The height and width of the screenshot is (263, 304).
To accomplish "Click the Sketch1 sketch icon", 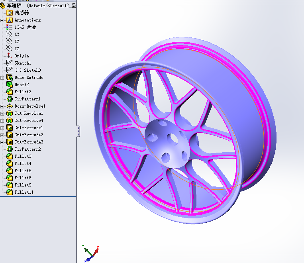I will tap(10, 63).
